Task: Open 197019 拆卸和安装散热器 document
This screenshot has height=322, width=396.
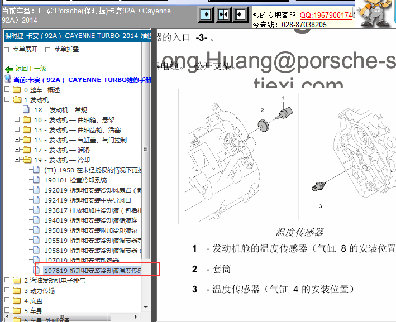Action: tap(82, 260)
